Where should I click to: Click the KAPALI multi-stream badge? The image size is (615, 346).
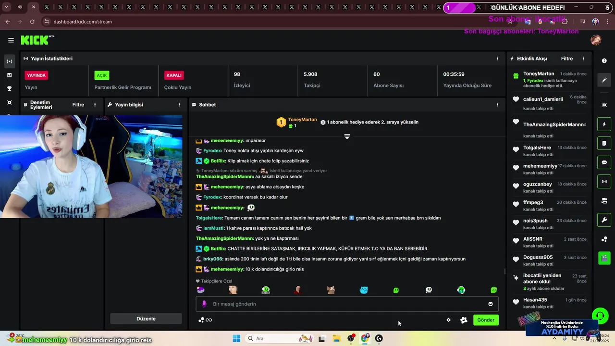(x=174, y=75)
